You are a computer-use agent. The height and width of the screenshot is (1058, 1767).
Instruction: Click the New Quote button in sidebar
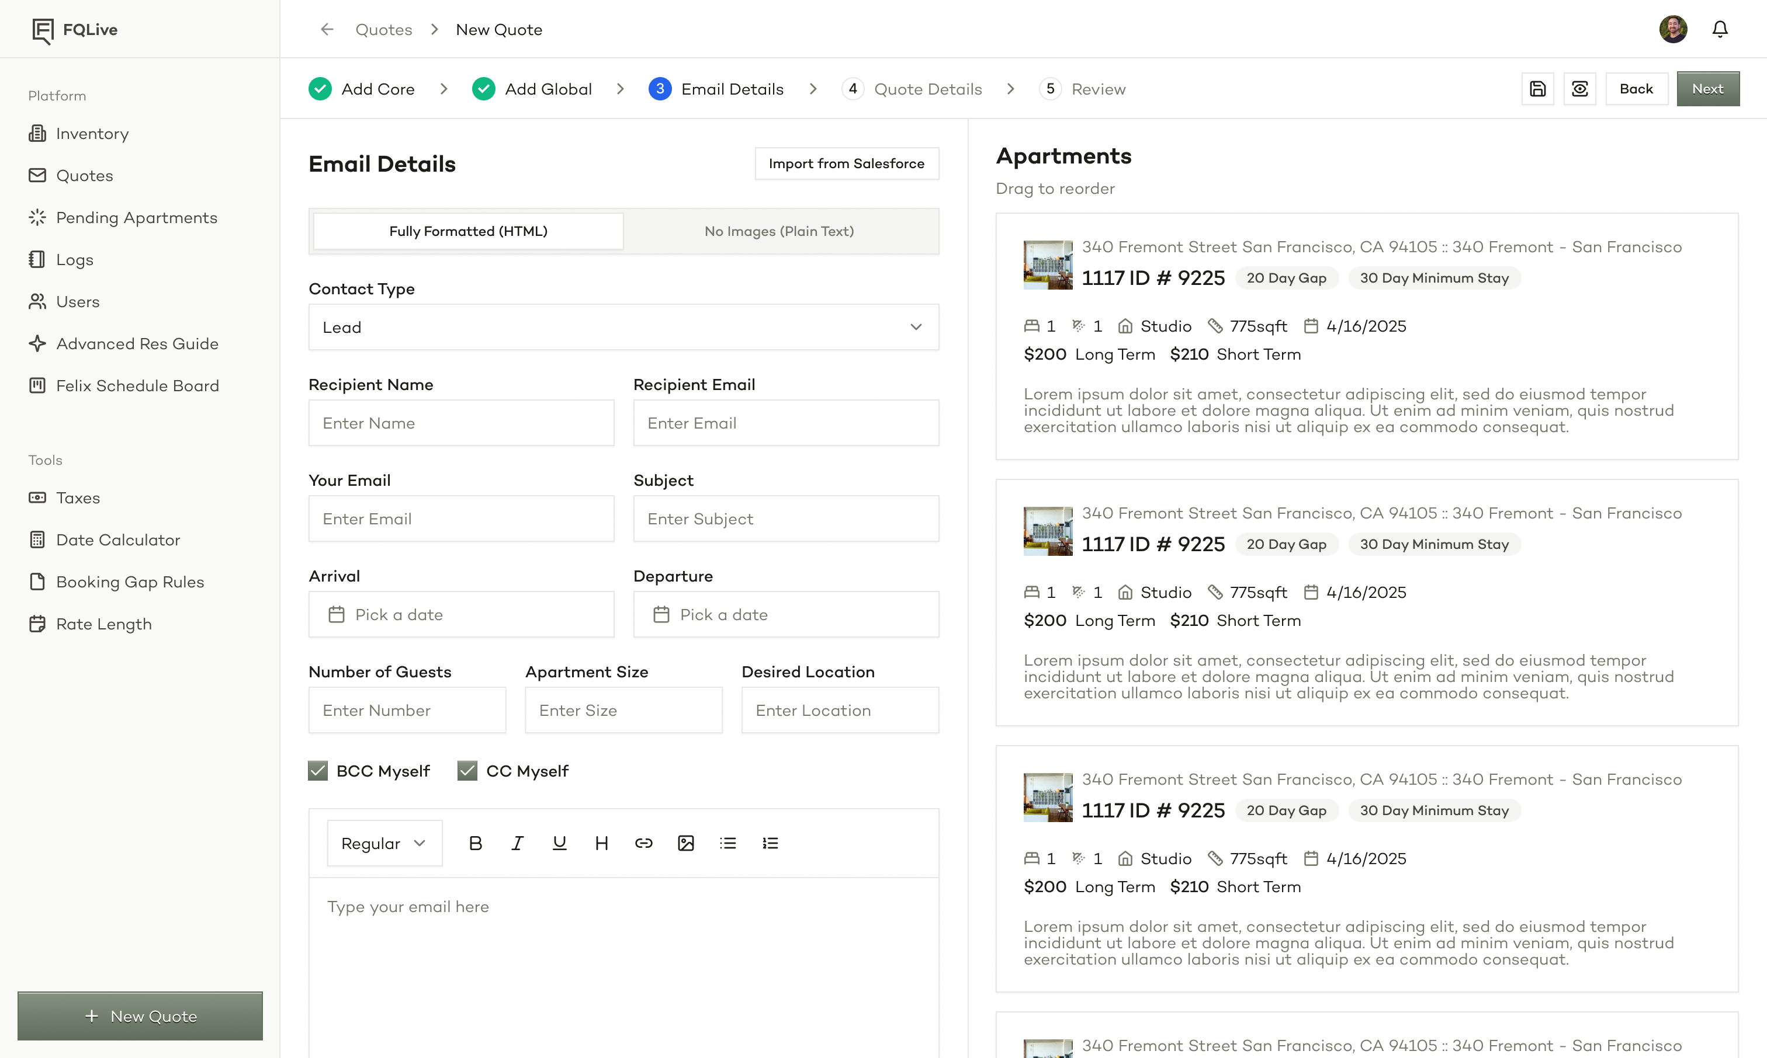tap(140, 1016)
